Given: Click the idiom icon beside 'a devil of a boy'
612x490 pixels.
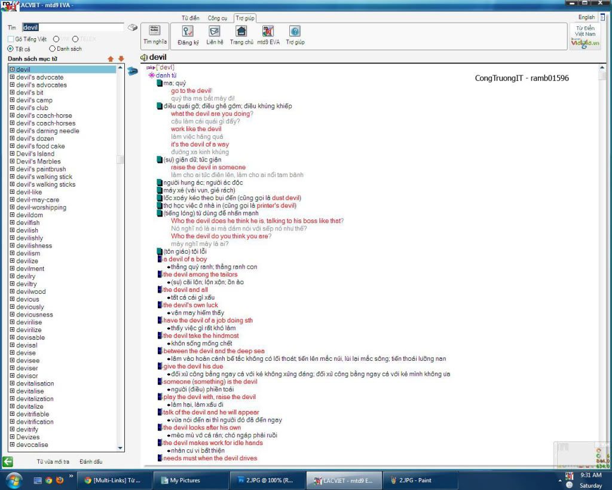Looking at the screenshot, I should [160, 259].
